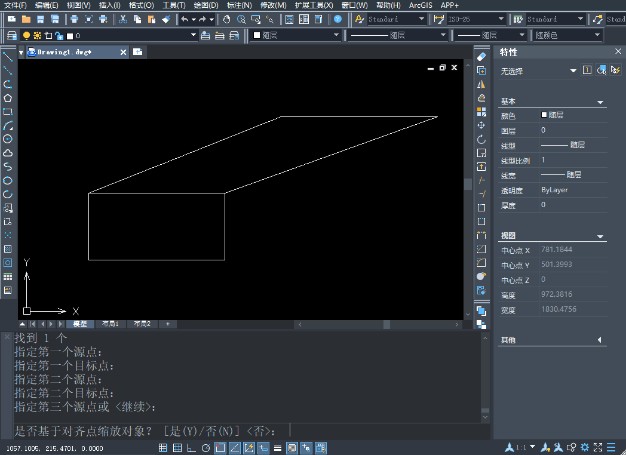Open the Layer Properties Manager icon
This screenshot has height=455, width=626.
[x=11, y=36]
